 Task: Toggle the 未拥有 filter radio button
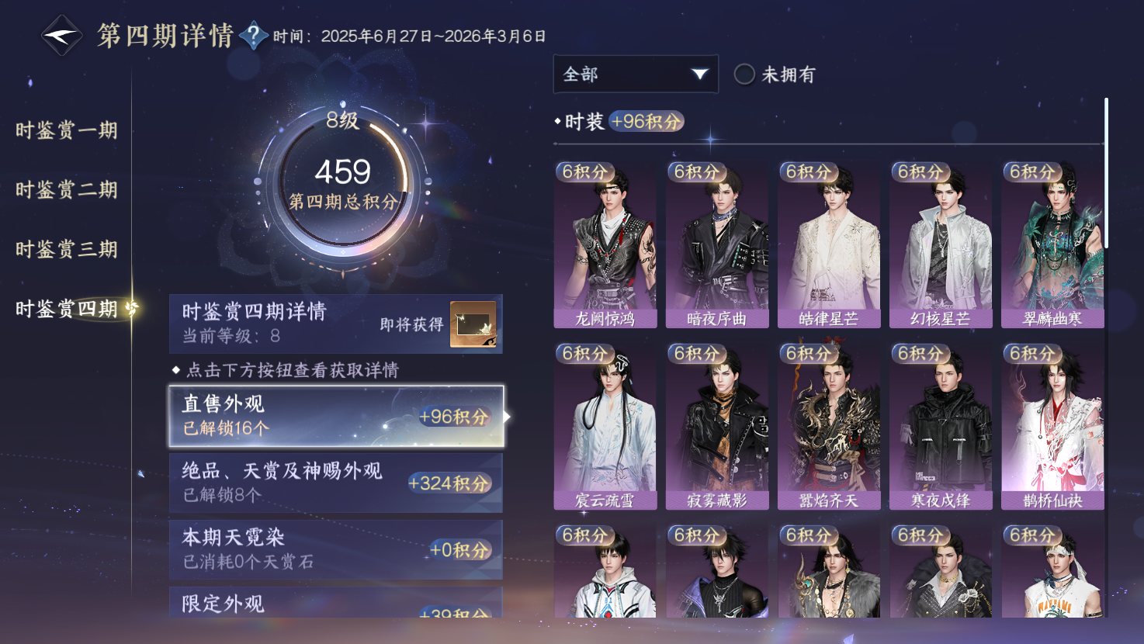click(x=744, y=74)
